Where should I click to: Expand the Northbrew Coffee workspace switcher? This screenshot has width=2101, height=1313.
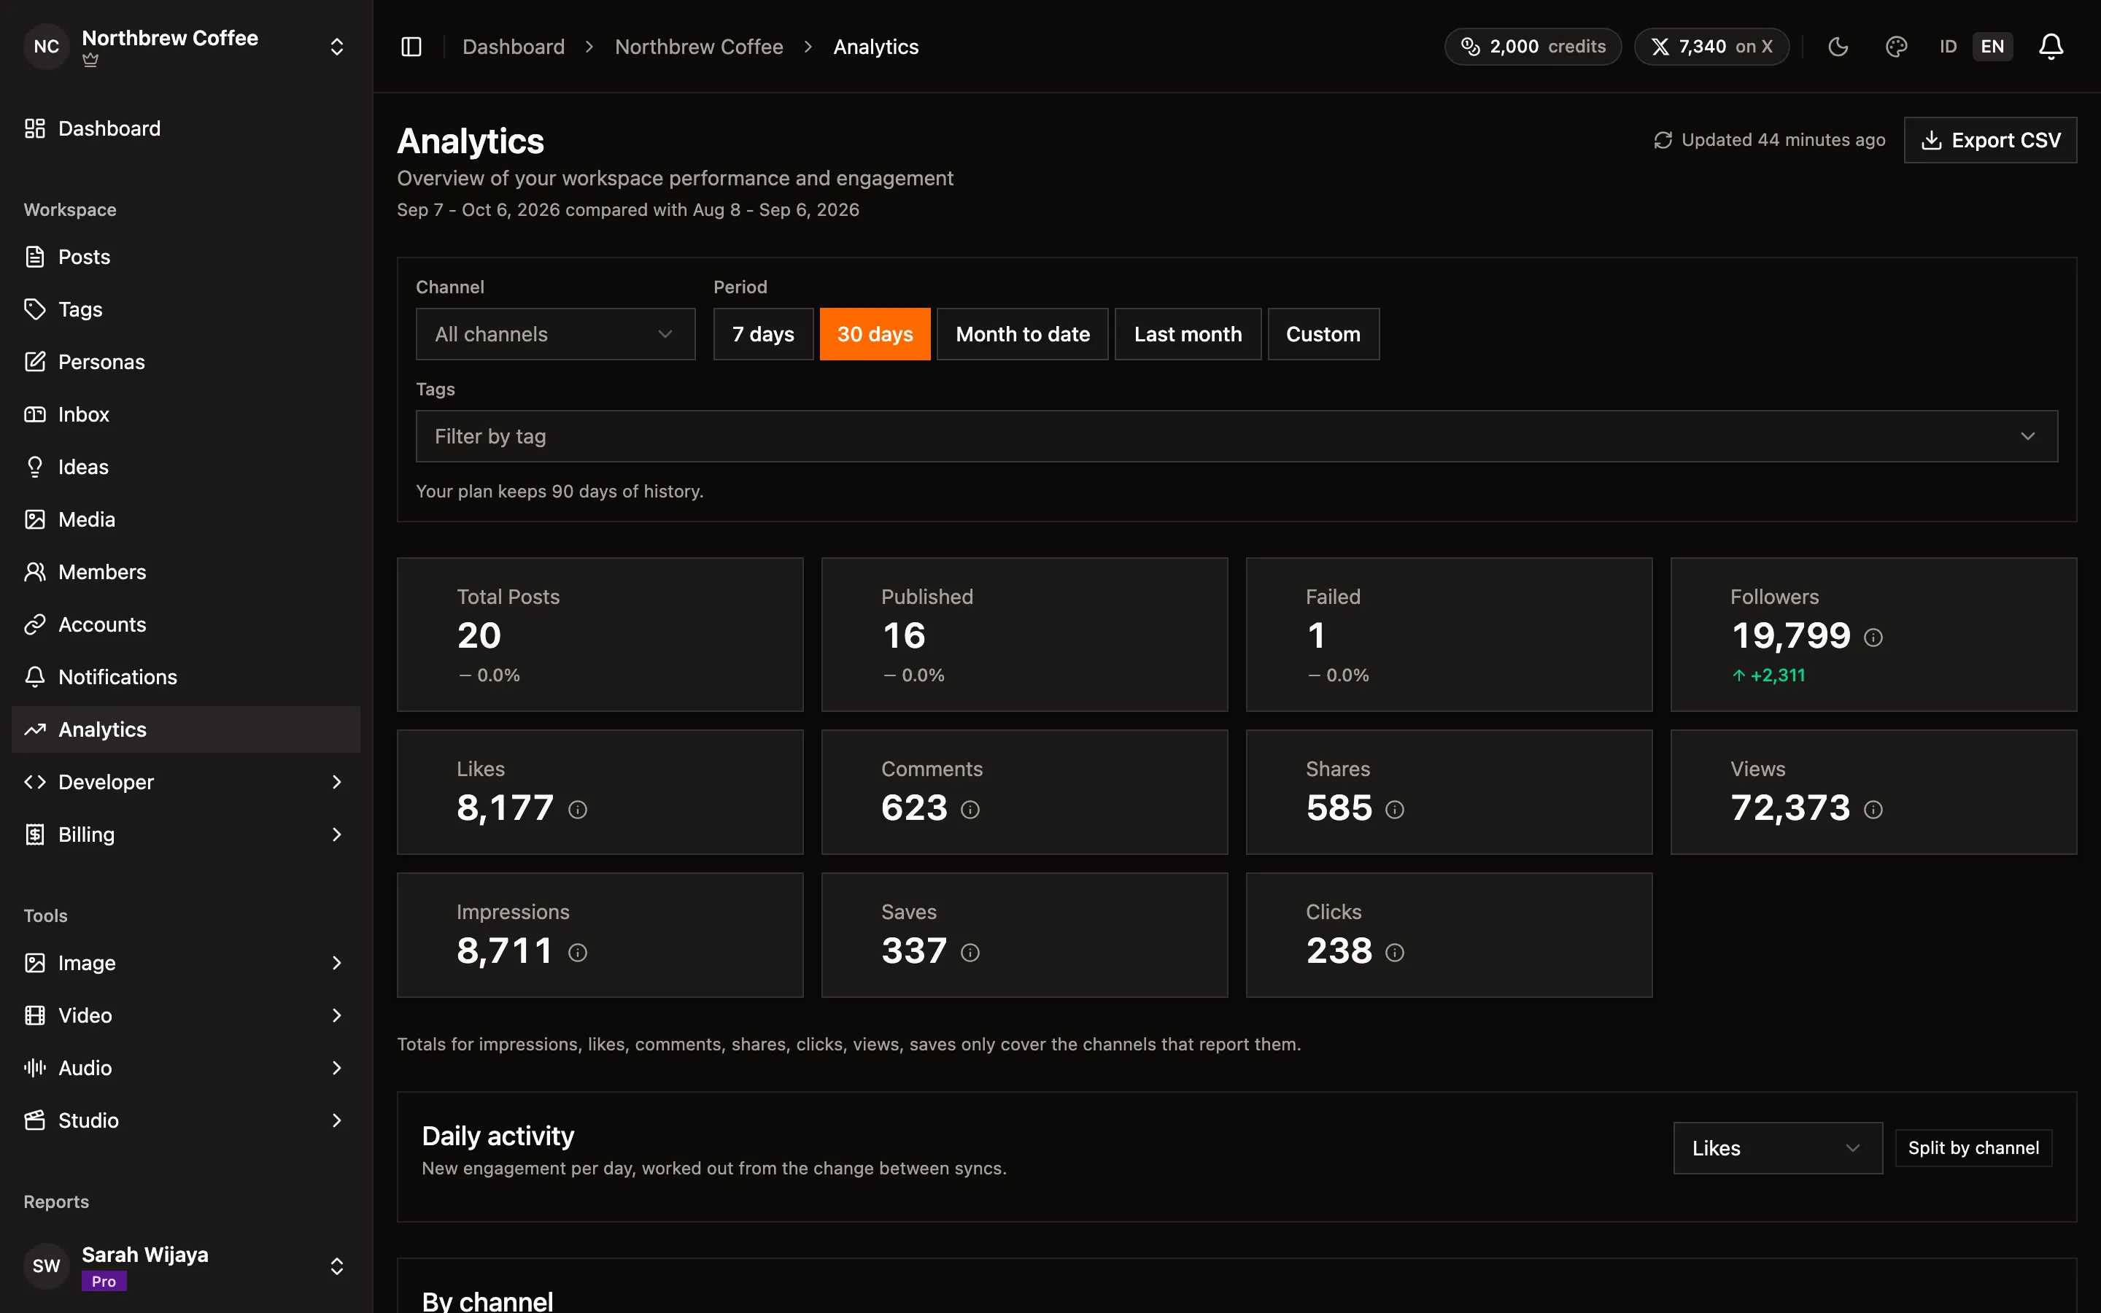pyautogui.click(x=186, y=47)
